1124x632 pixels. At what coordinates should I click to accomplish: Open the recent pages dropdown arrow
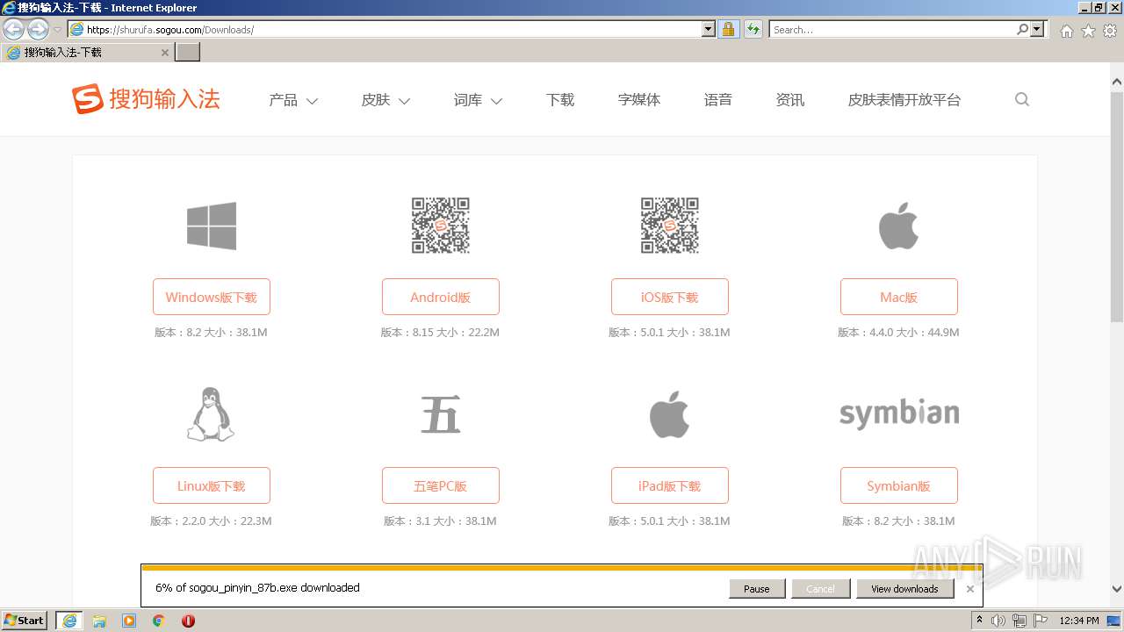58,30
